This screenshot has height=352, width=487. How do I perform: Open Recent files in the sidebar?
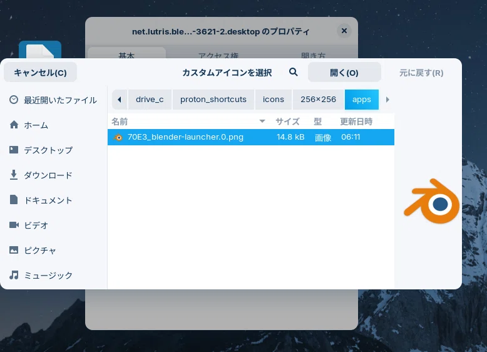(53, 100)
